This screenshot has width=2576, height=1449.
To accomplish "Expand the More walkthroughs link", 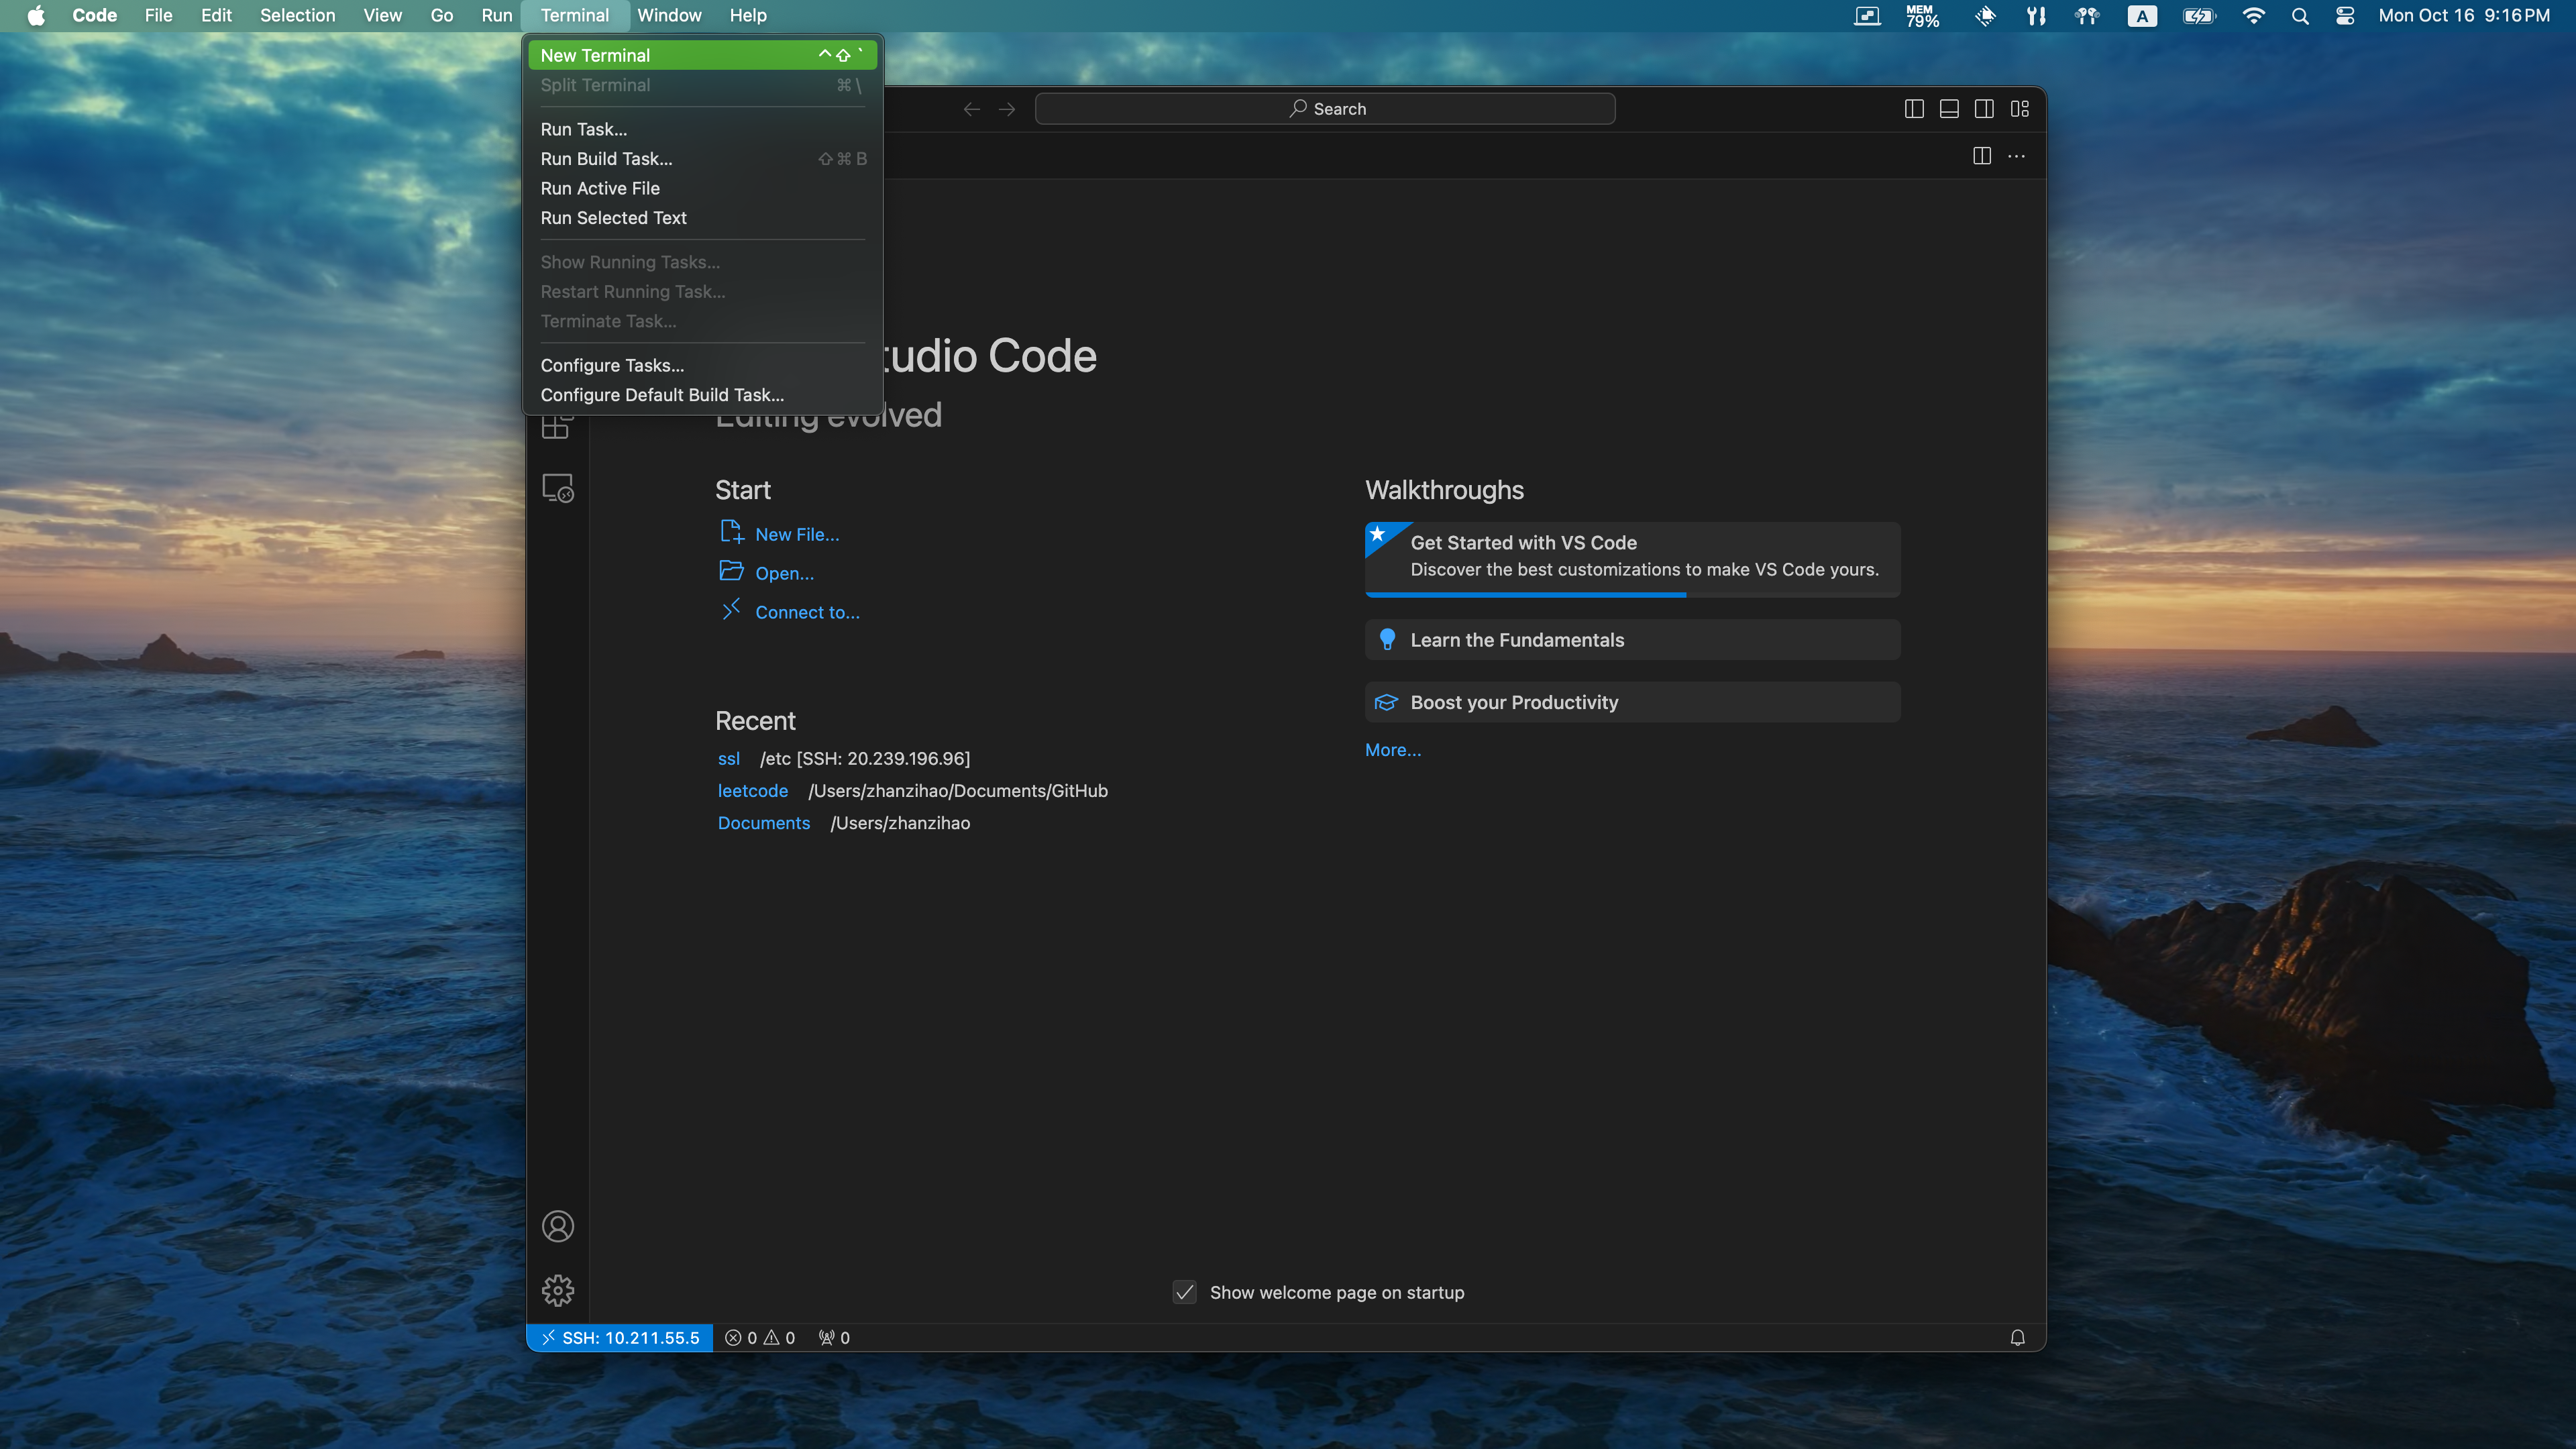I will coord(1392,750).
